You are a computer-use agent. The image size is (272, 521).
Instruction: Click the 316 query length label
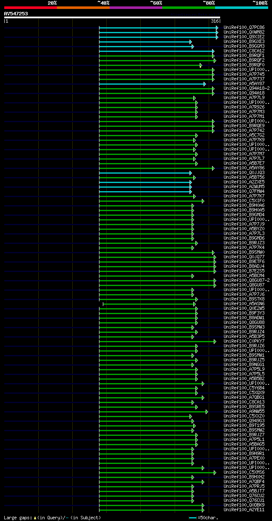point(214,21)
